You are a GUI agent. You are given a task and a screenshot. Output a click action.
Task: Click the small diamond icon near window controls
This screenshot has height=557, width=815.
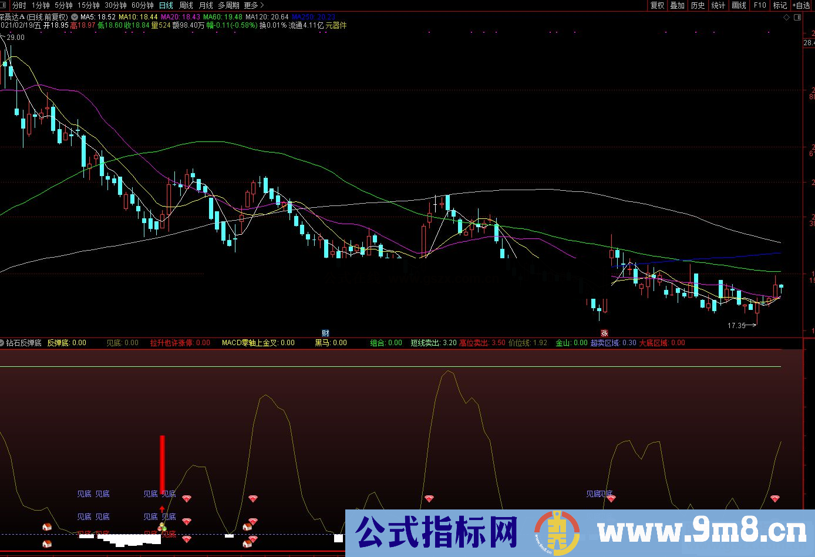tap(786, 17)
